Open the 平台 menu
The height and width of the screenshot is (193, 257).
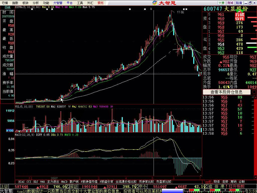pos(70,3)
